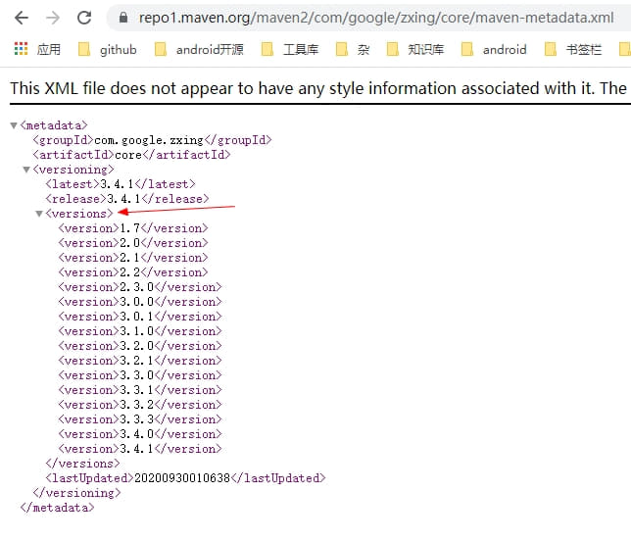Click the version 2.1 entry

(x=133, y=258)
